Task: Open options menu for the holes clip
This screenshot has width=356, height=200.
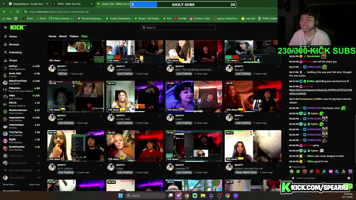Action: (x=219, y=116)
